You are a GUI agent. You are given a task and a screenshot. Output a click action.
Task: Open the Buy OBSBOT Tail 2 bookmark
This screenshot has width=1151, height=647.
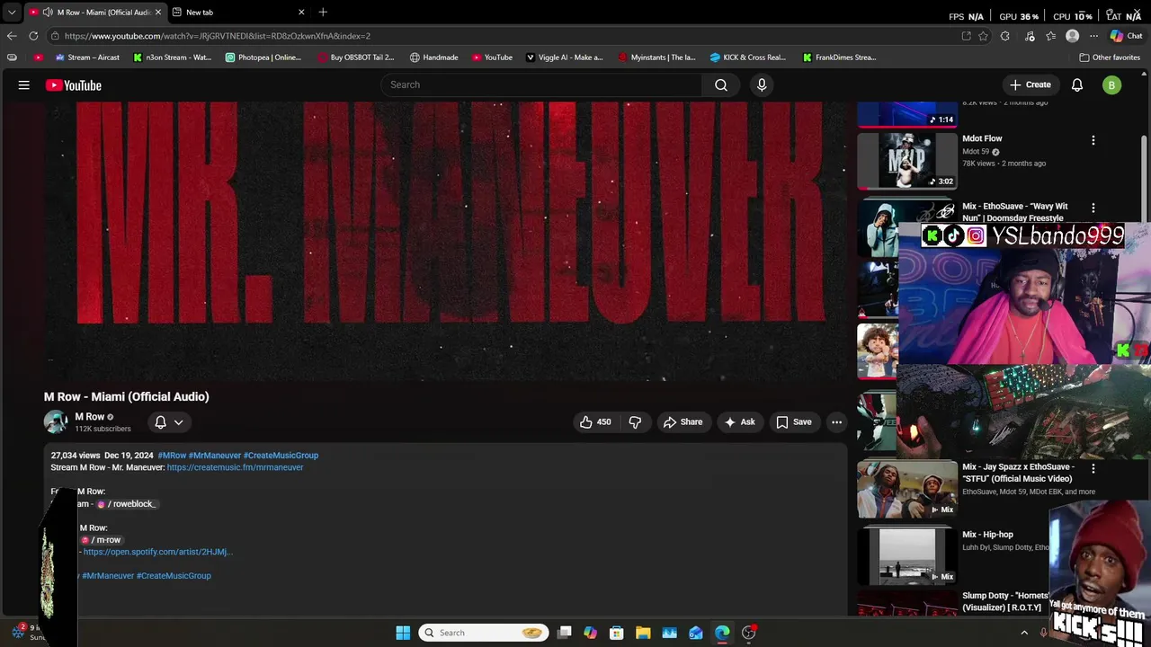point(356,58)
